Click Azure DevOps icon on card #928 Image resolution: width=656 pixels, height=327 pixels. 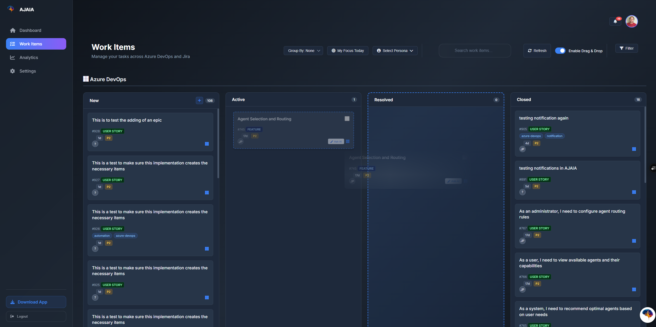[207, 144]
